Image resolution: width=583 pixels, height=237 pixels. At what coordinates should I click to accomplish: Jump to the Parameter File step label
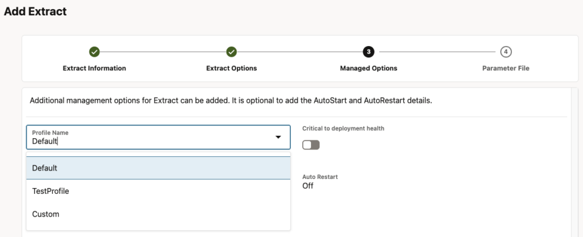[x=506, y=68]
